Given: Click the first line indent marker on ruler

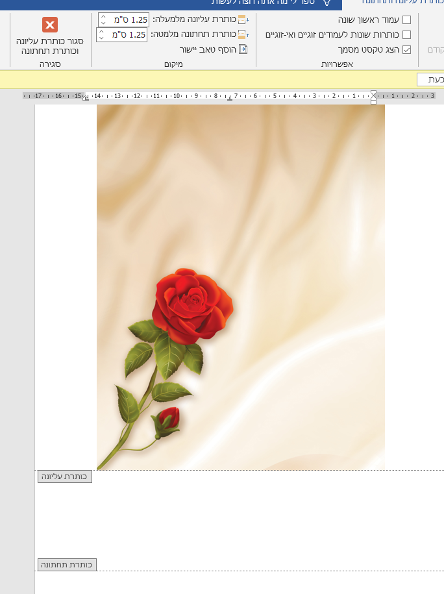Looking at the screenshot, I should [373, 93].
